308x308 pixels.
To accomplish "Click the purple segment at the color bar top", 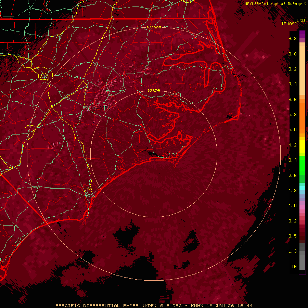I will (302, 35).
